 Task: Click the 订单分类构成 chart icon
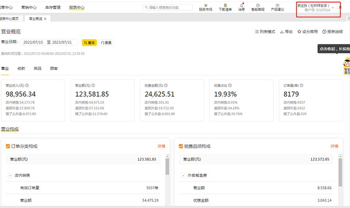tap(8, 146)
